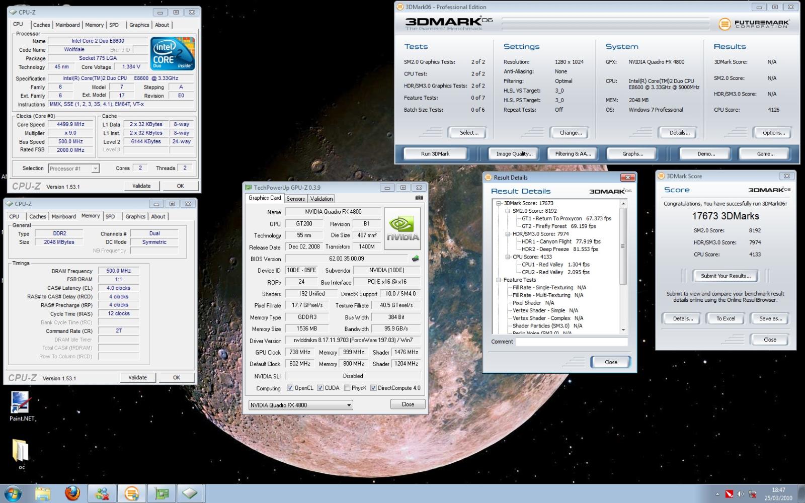Close the GPU-Z window with Close button

(x=408, y=404)
